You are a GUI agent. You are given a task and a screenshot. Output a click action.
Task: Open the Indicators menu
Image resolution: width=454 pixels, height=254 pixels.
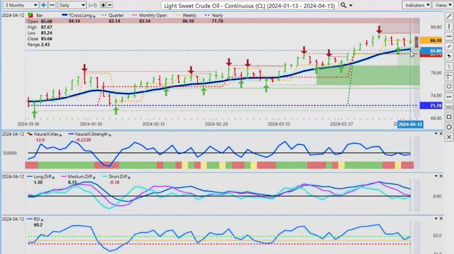tap(416, 5)
